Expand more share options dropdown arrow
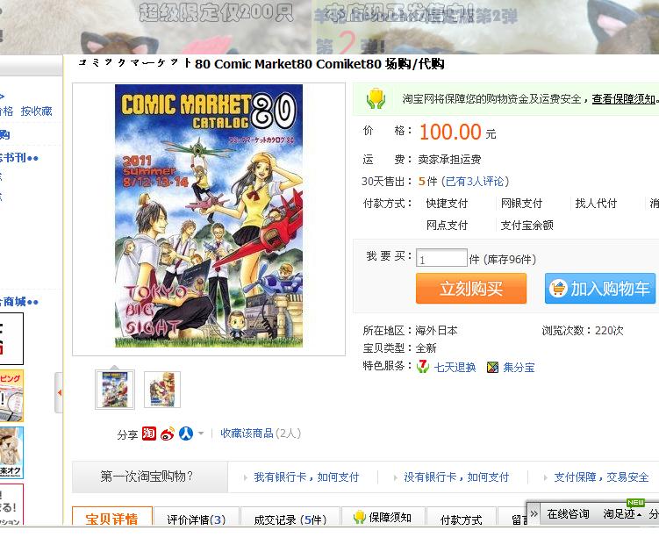 click(x=201, y=434)
